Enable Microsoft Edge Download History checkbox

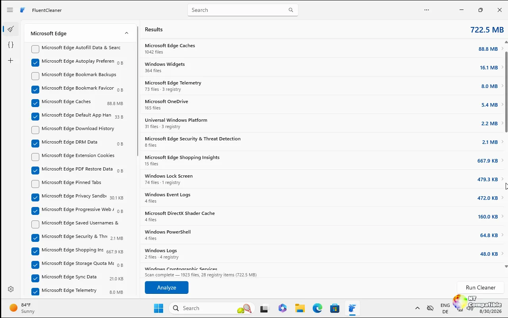(x=35, y=130)
